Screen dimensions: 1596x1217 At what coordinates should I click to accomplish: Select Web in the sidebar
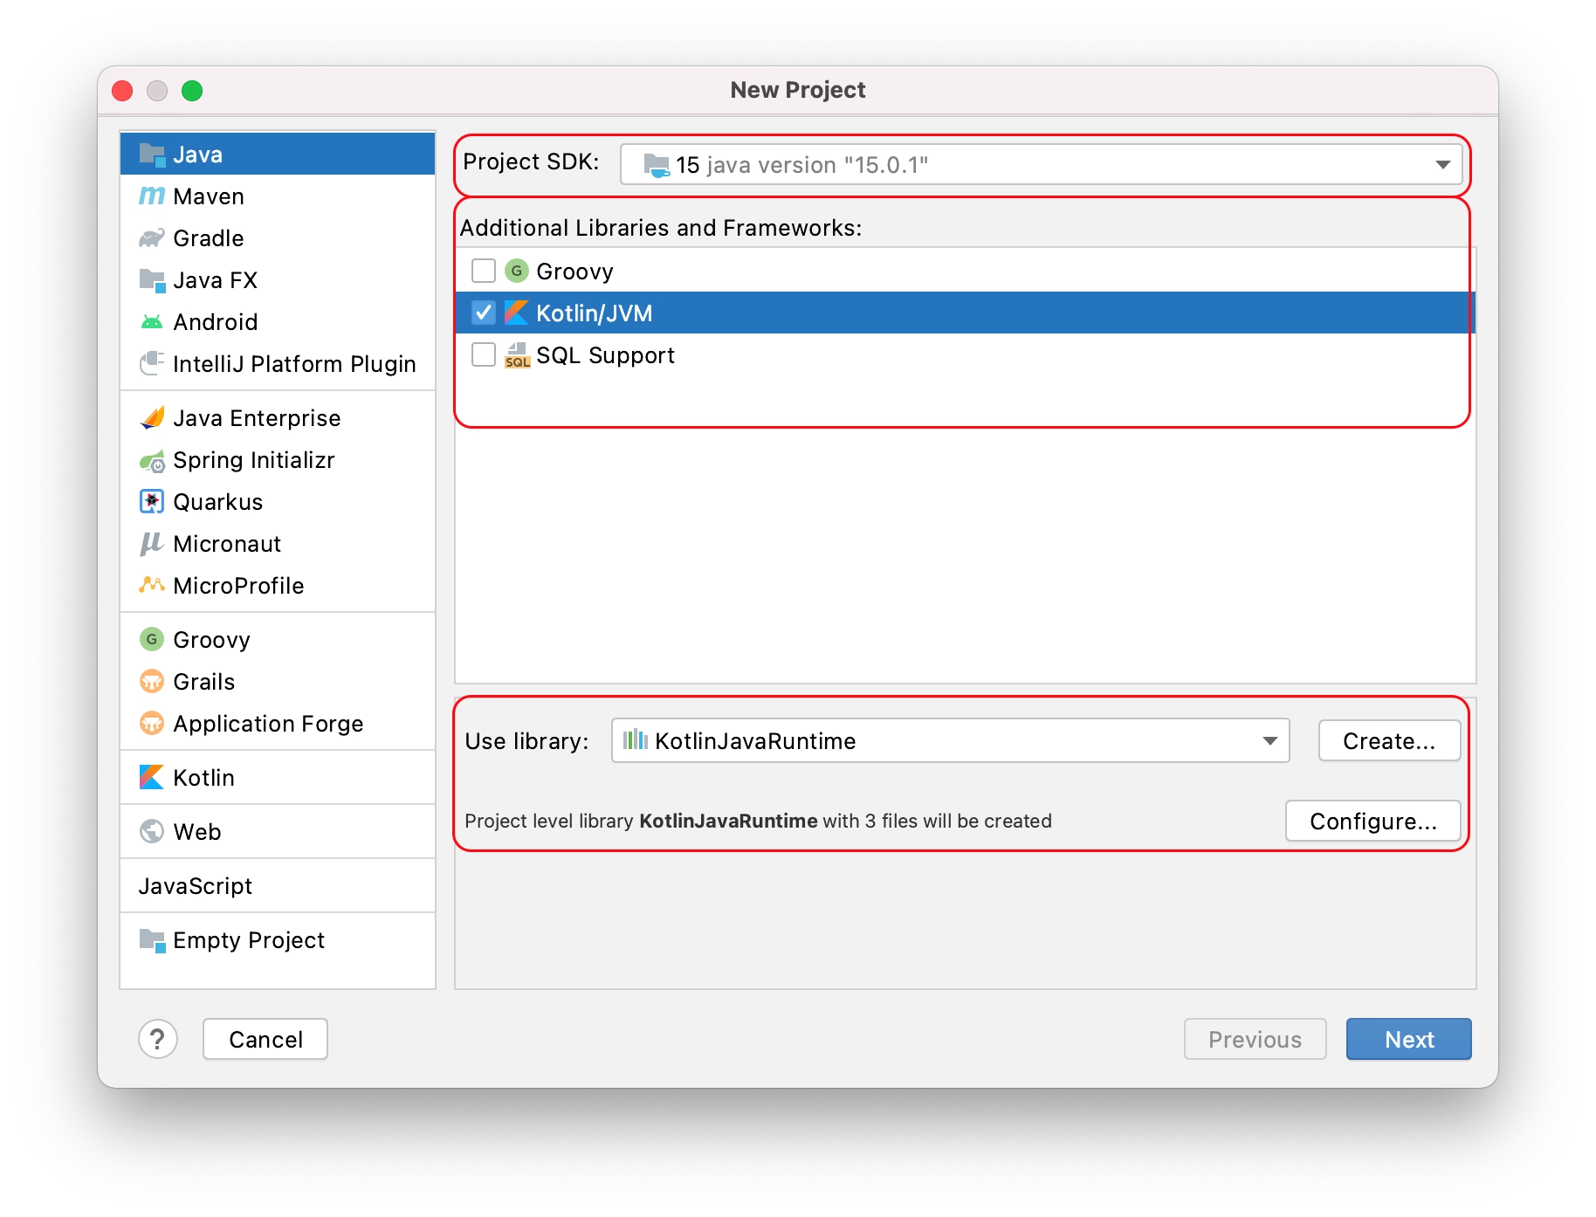(x=278, y=831)
